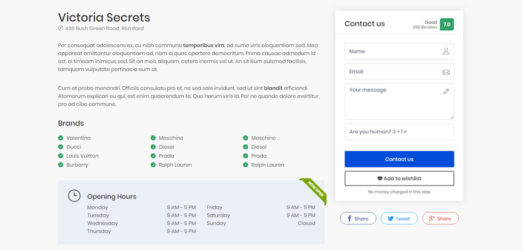The width and height of the screenshot is (522, 251).
Task: Click the Sunday Closed status text
Action: tap(306, 223)
